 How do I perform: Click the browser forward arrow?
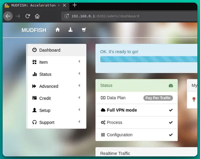point(18,16)
